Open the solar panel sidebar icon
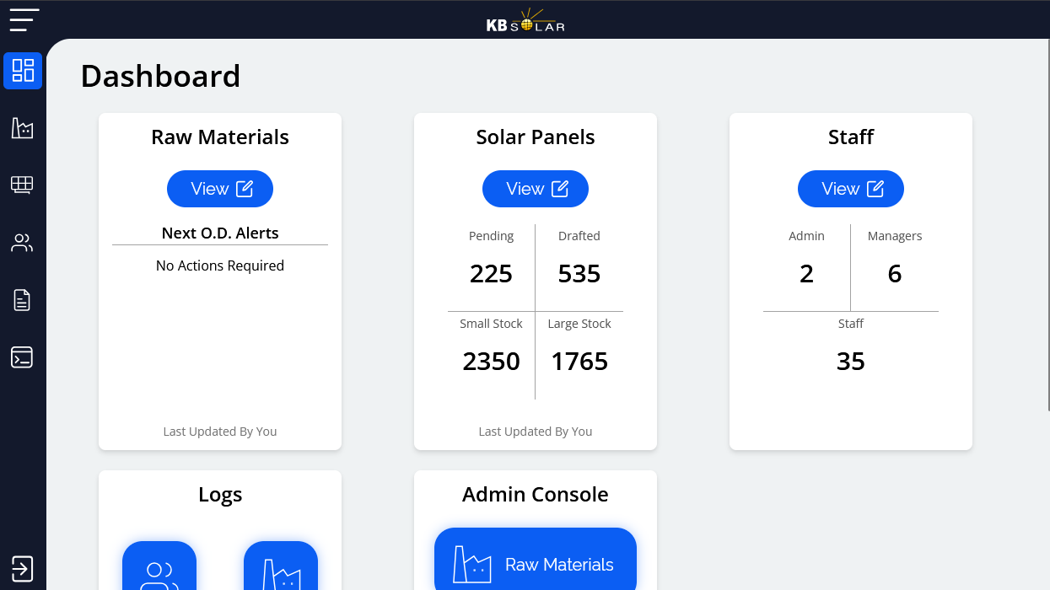 click(22, 185)
